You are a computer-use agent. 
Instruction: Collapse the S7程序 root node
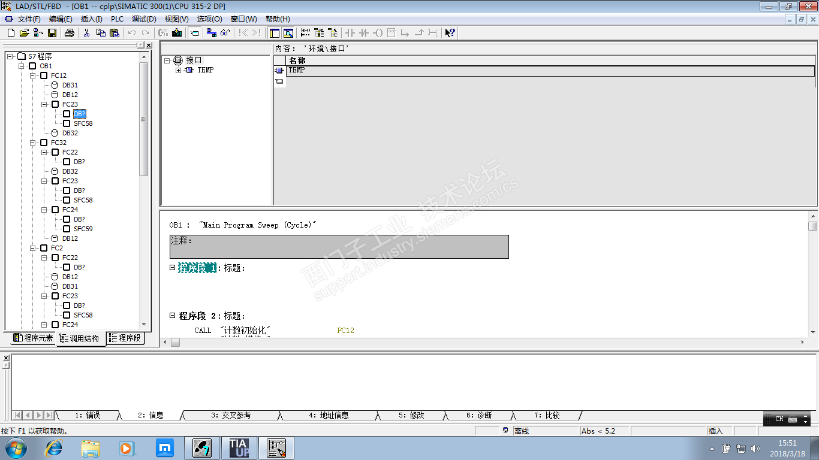pyautogui.click(x=10, y=56)
